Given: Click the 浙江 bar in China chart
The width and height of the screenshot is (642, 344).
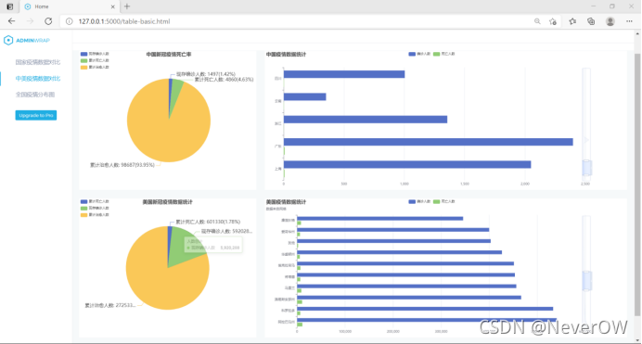Looking at the screenshot, I should pos(366,120).
